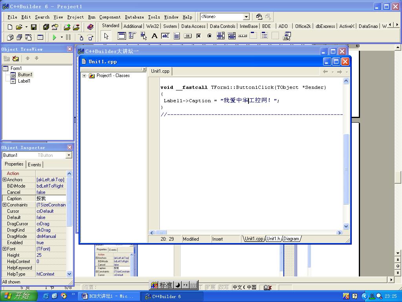Switch to the Additional palette tab

click(133, 26)
